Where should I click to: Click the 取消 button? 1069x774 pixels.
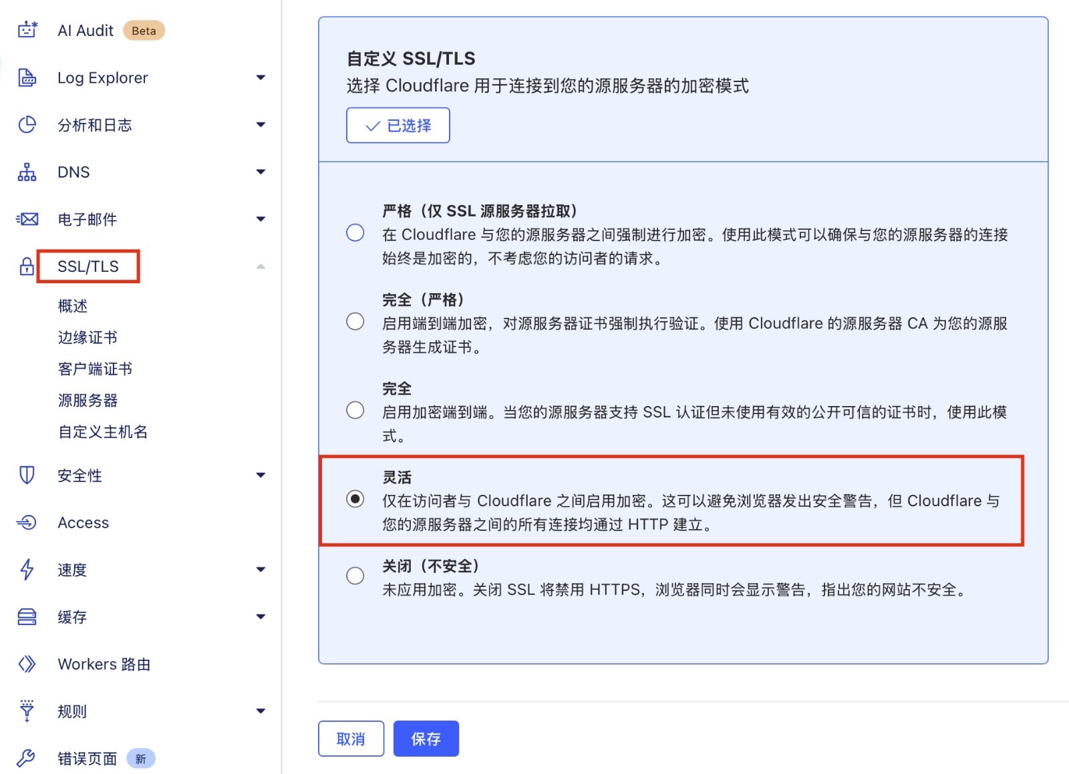pyautogui.click(x=351, y=739)
